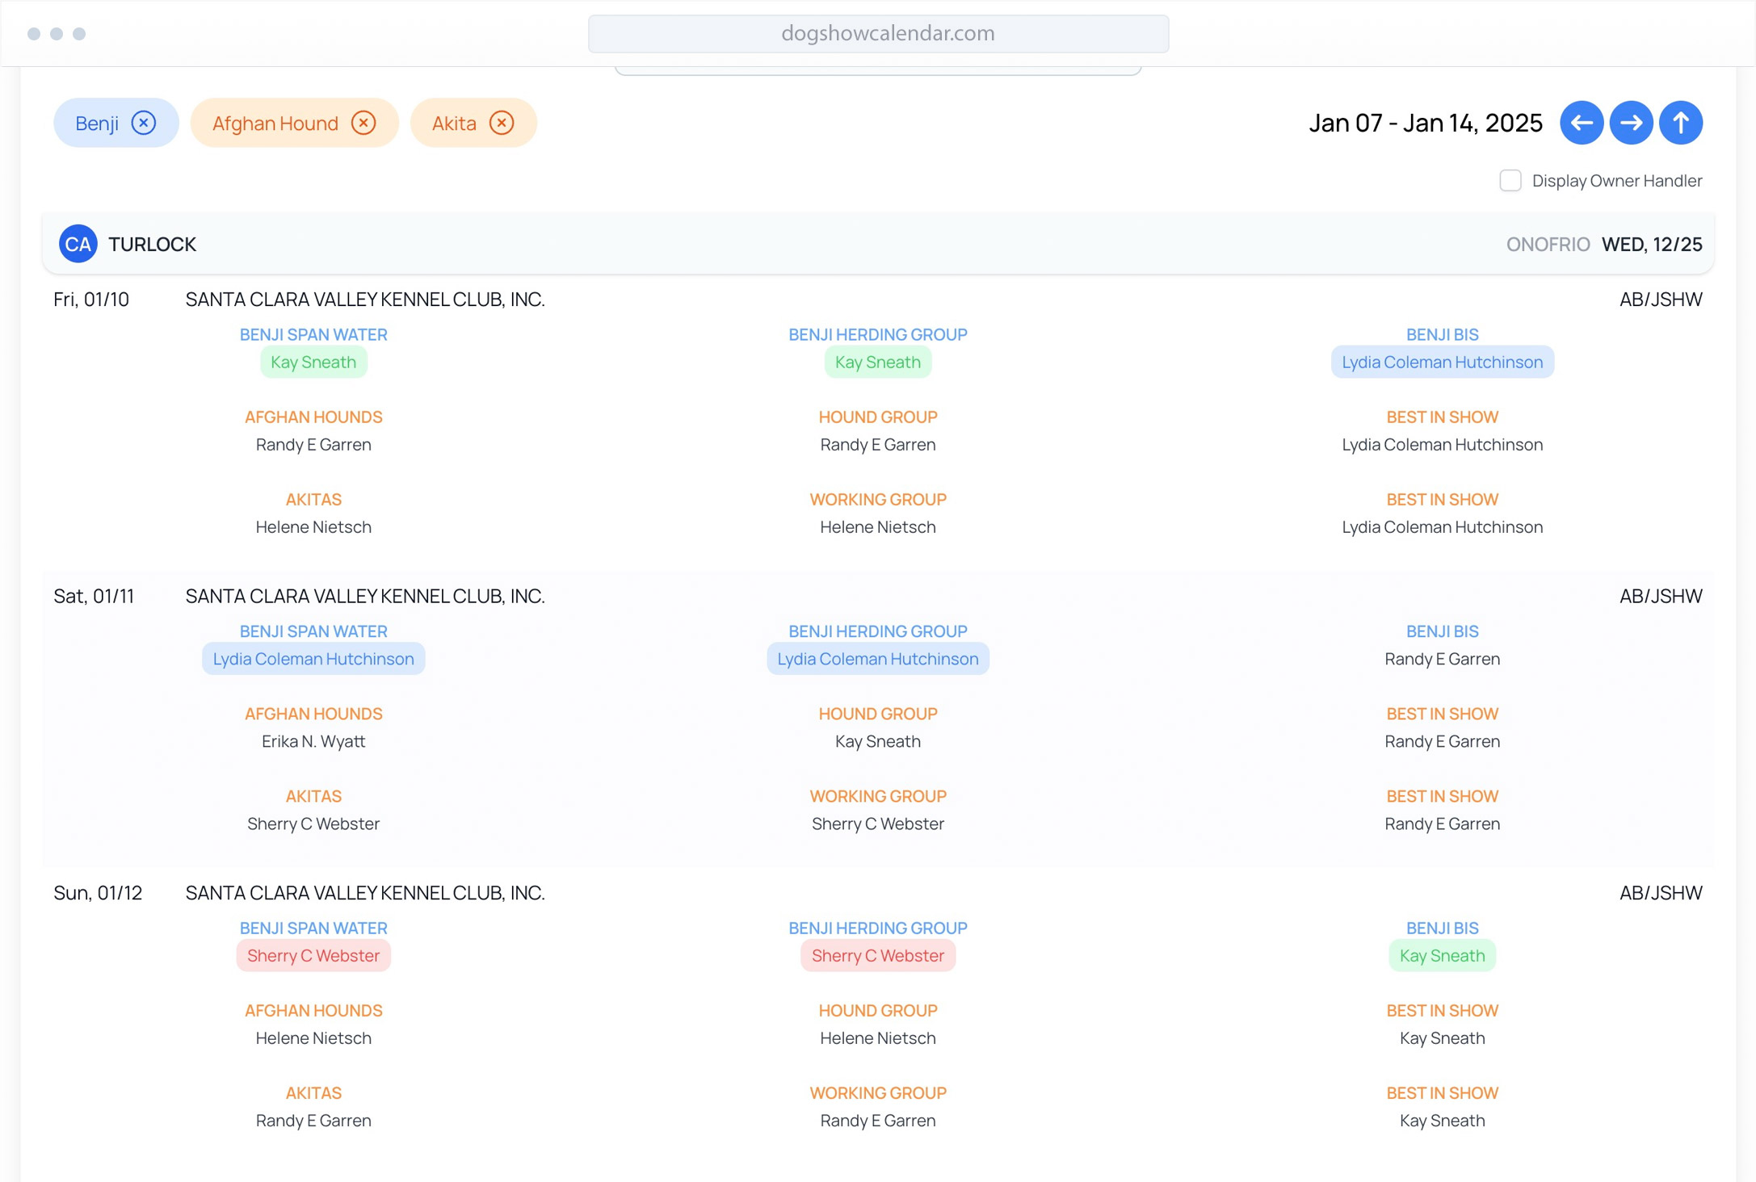Click the dogshowcalendar.com address bar
The height and width of the screenshot is (1182, 1756).
[878, 33]
